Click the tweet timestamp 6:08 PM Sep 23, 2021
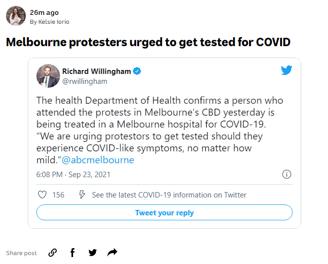This screenshot has height=264, width=328. pos(74,175)
